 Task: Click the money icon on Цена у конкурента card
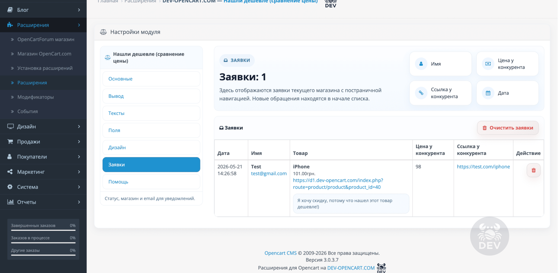[488, 64]
